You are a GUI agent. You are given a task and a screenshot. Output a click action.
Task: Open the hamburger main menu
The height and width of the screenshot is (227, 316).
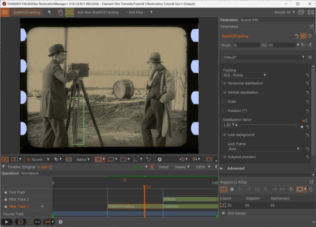click(x=5, y=12)
